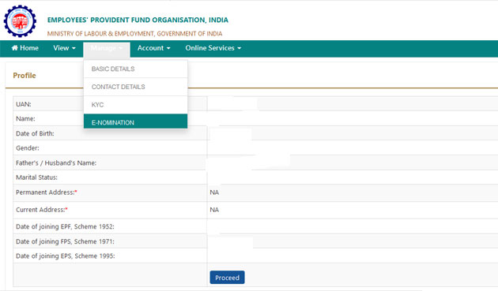498x291 pixels.
Task: Click the Current Address NA value
Action: (x=214, y=210)
